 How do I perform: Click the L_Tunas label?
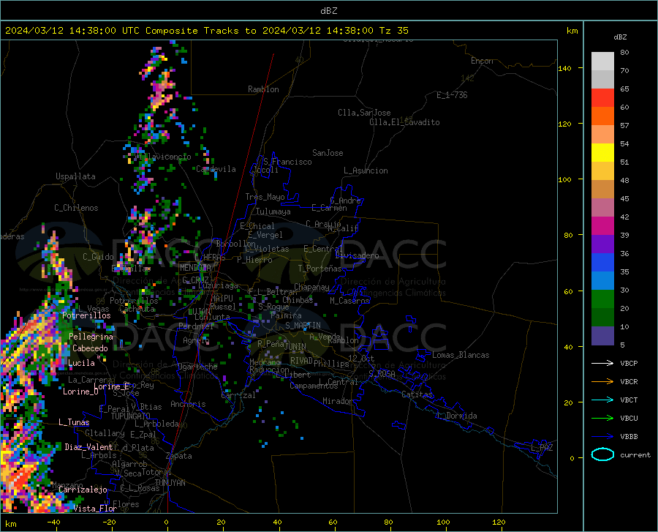[74, 422]
